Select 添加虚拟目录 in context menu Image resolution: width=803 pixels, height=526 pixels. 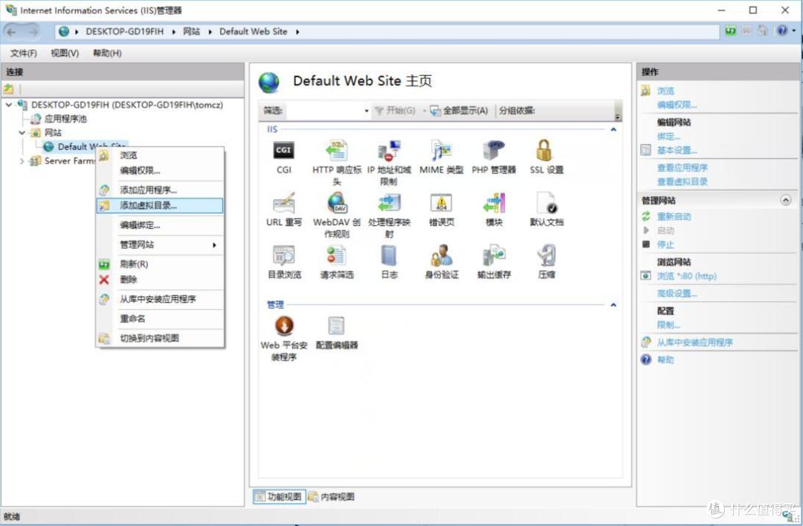(149, 206)
